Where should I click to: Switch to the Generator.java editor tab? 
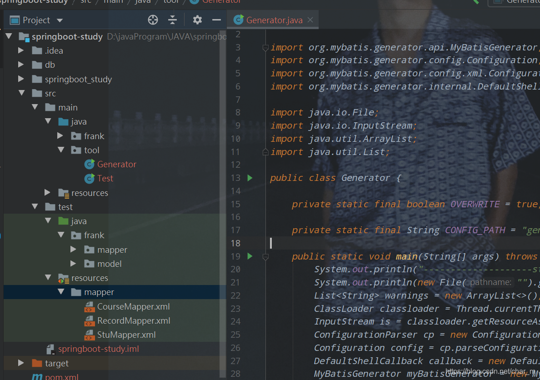(273, 20)
